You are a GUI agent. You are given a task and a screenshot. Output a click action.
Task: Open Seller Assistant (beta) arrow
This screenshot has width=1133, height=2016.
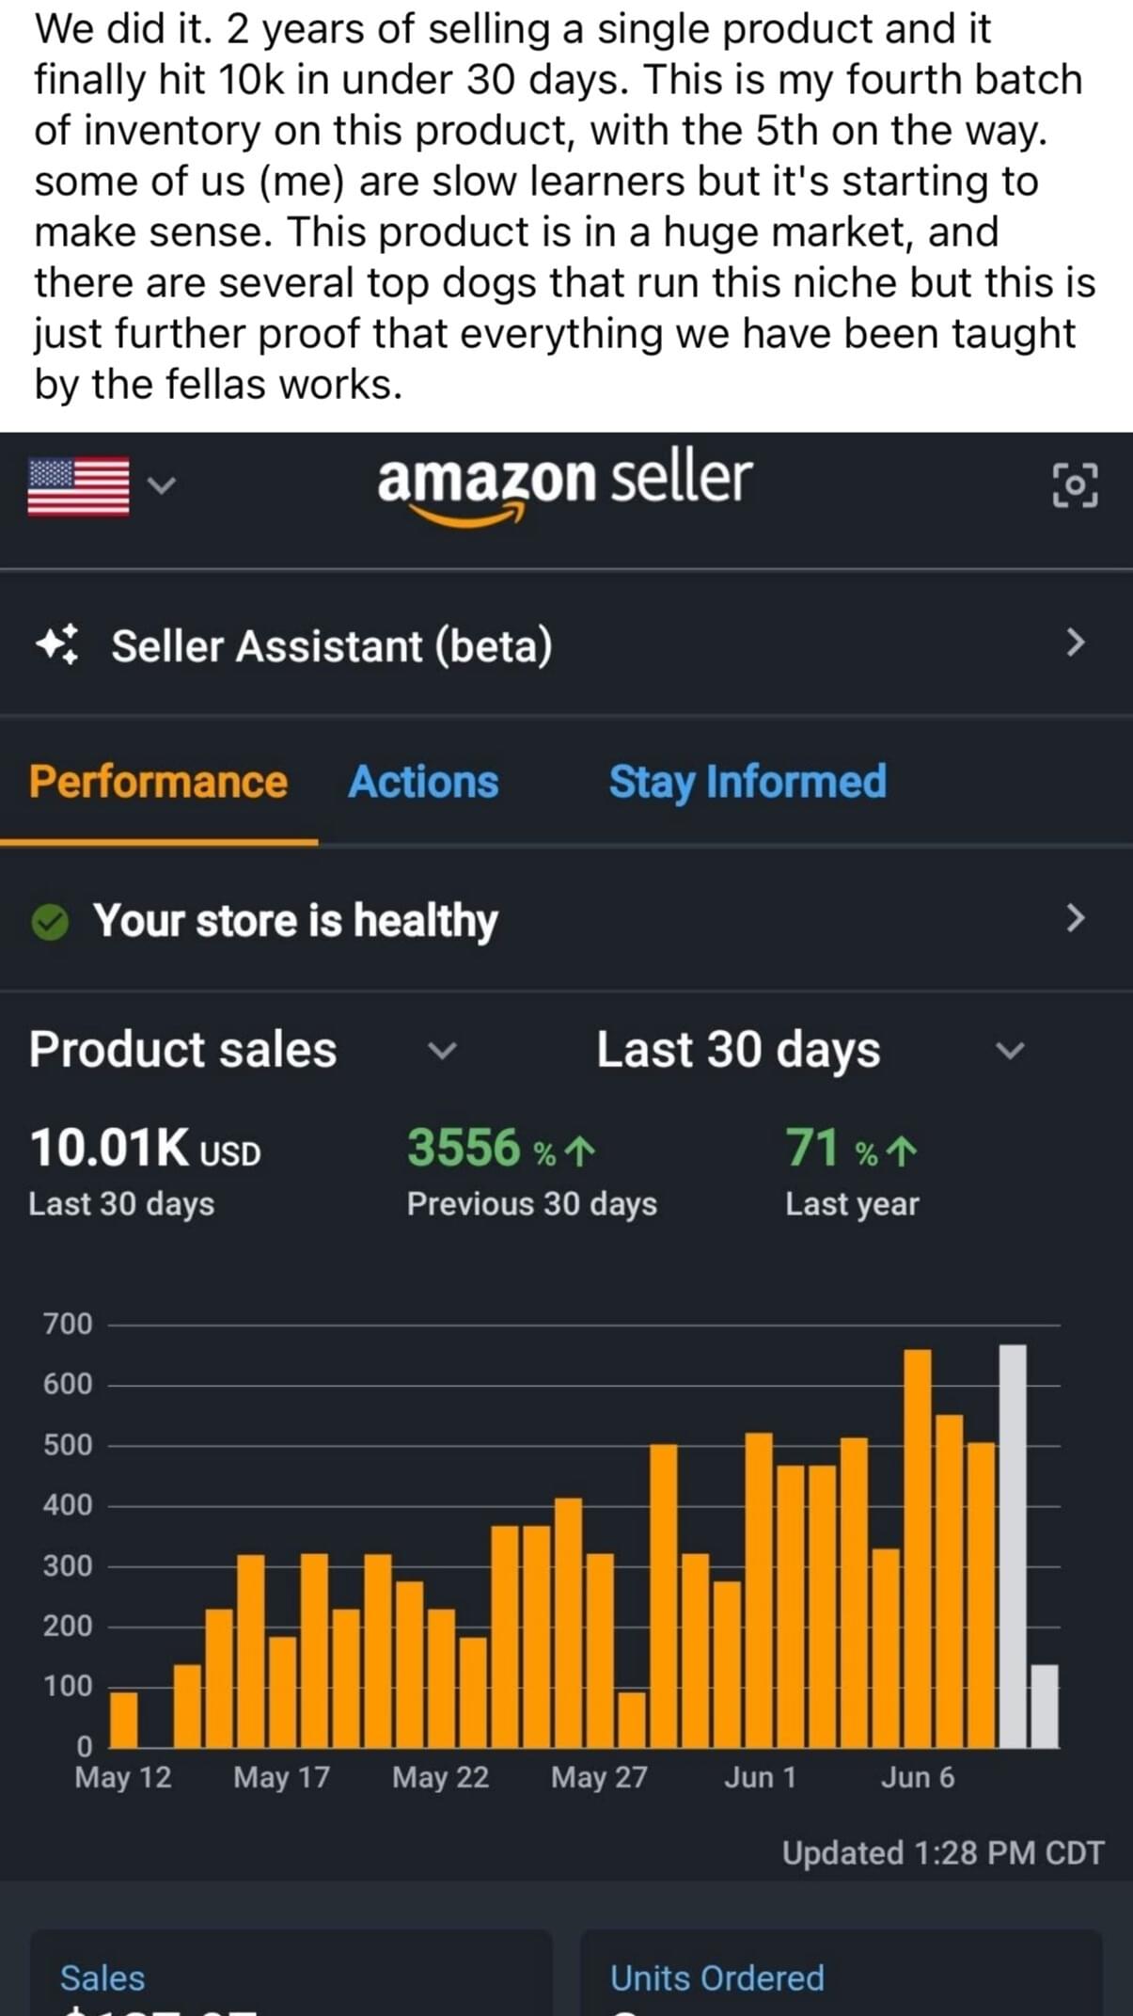pos(1076,643)
